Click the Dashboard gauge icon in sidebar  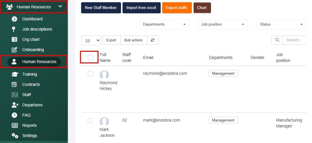pyautogui.click(x=14, y=19)
